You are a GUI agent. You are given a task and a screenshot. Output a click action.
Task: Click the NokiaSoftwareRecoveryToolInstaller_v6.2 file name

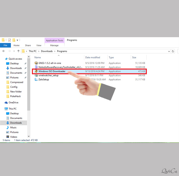tap(61, 67)
